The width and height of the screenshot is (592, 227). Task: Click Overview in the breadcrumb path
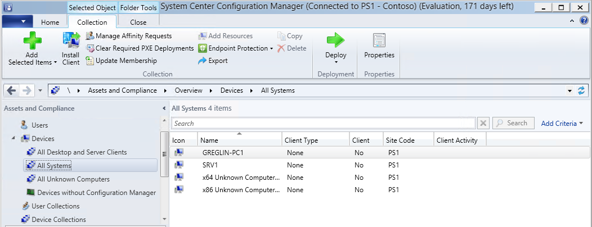[x=189, y=90]
